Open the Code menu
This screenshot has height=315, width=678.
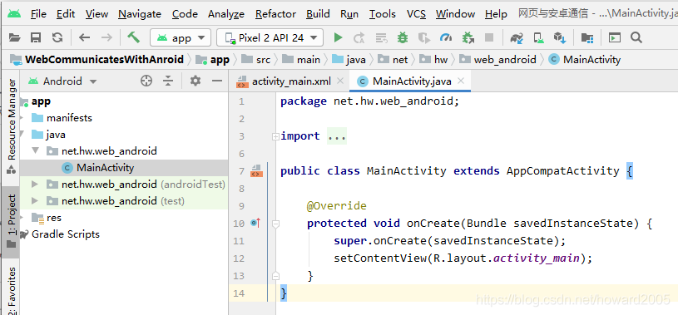pos(185,14)
